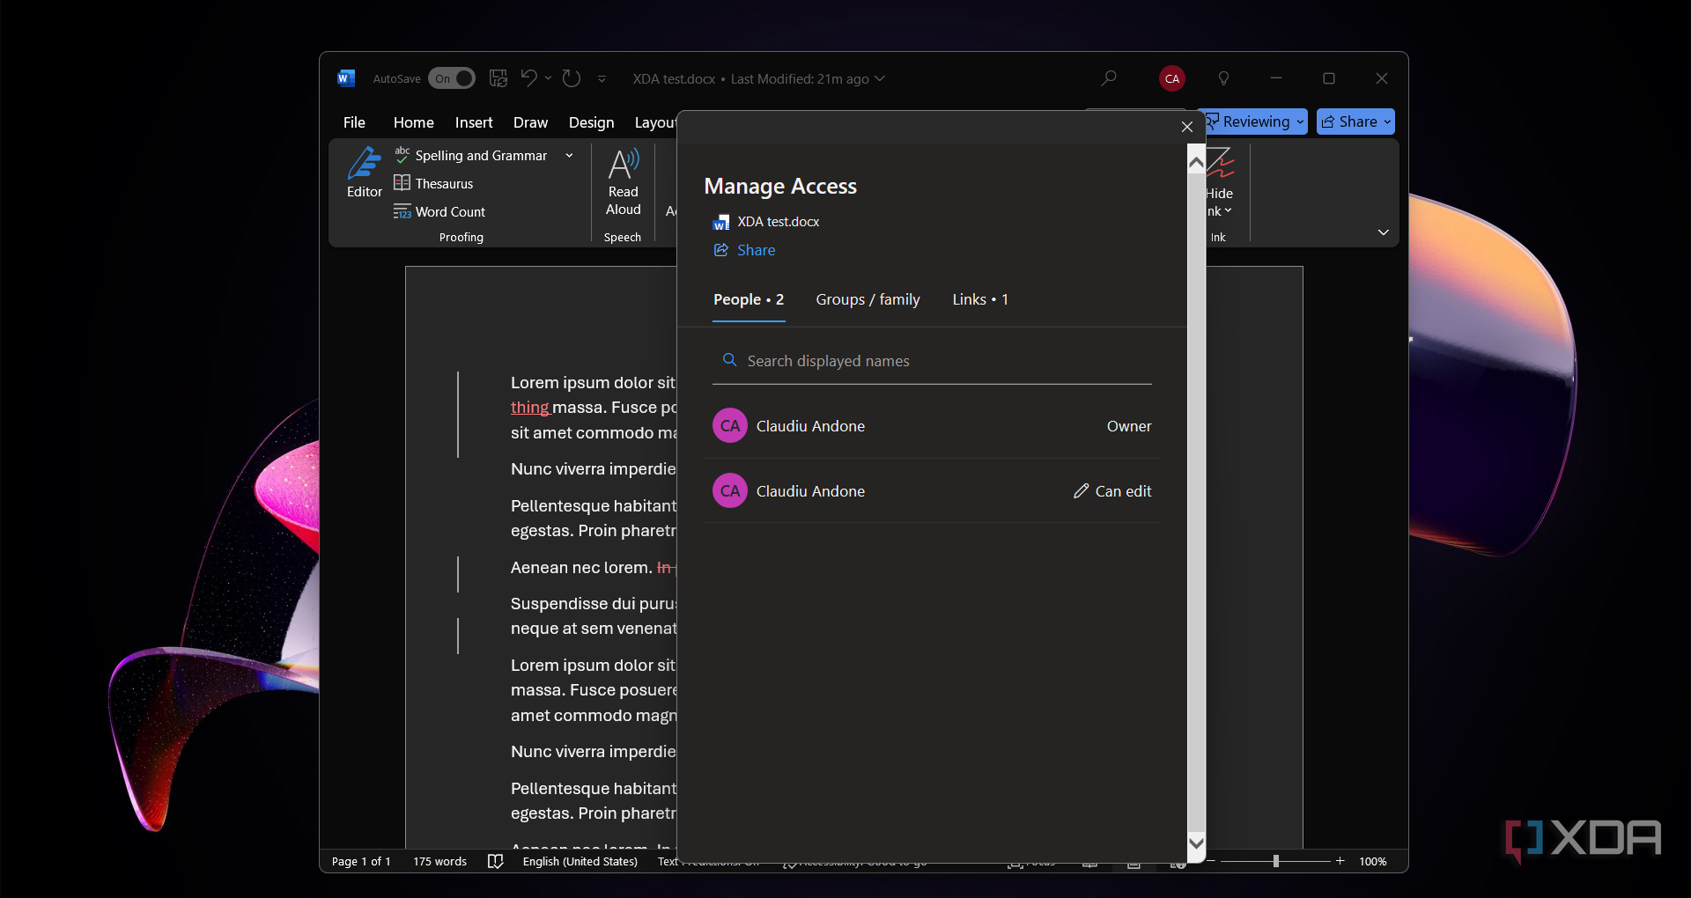Open the Thesaurus
The image size is (1691, 898).
pyautogui.click(x=433, y=183)
